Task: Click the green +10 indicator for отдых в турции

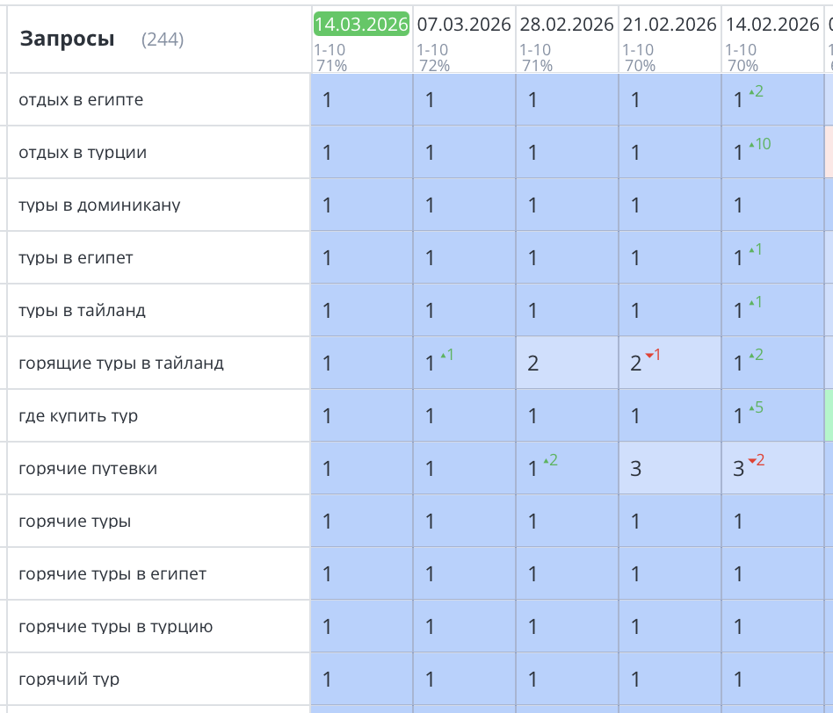Action: click(759, 144)
